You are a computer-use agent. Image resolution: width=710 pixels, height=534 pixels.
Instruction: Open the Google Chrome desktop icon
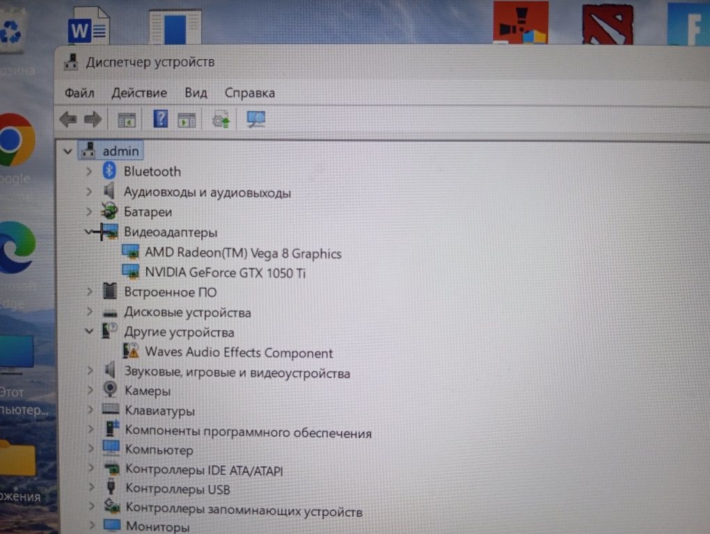click(x=17, y=140)
